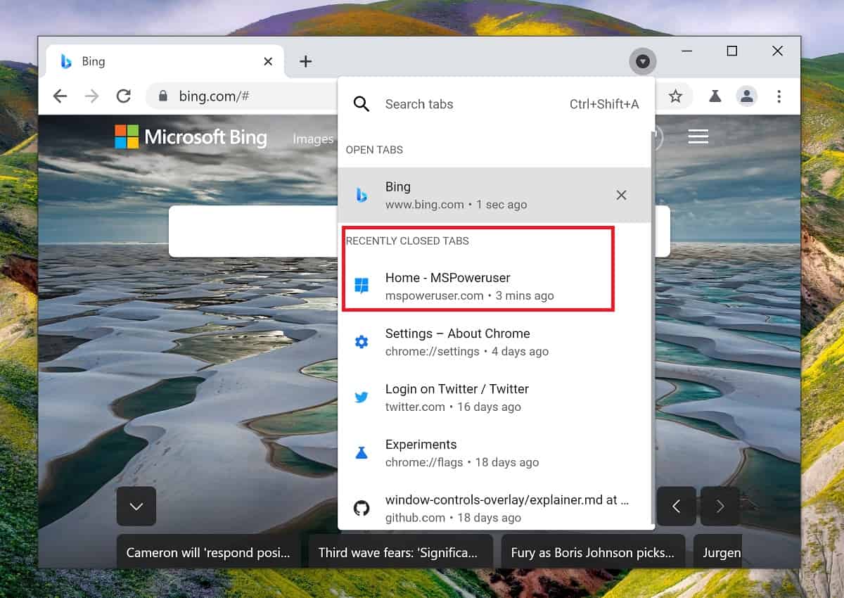The height and width of the screenshot is (598, 844).
Task: Open Chrome's three-dot menu
Action: click(779, 96)
